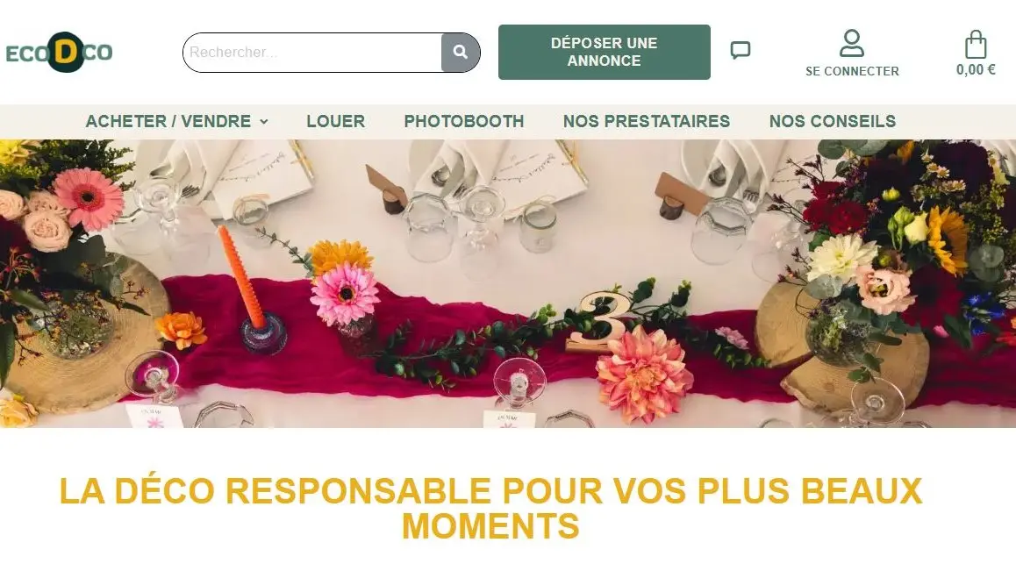
Task: Open the chat messages icon
Action: tap(740, 50)
